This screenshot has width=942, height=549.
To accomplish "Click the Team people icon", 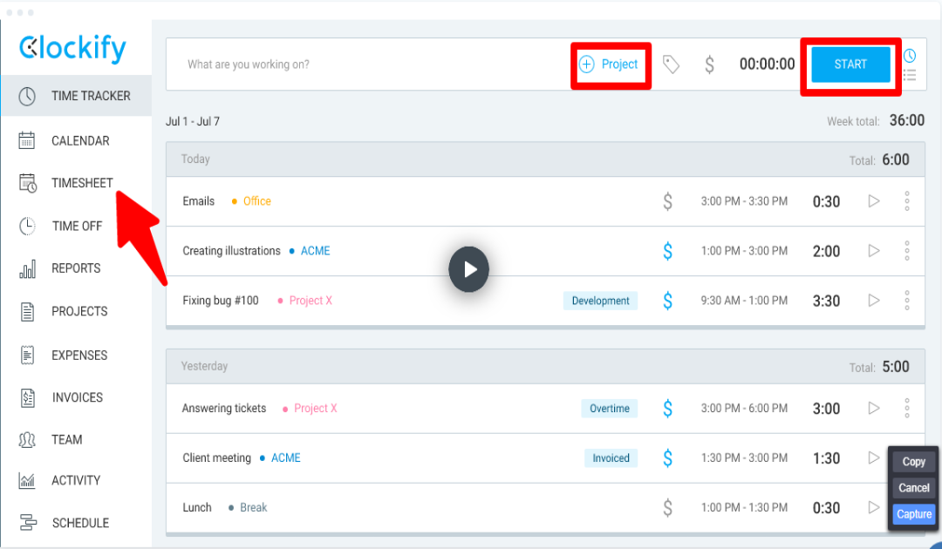I will 28,440.
